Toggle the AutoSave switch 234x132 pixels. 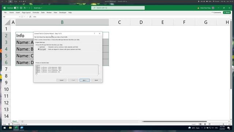pyautogui.click(x=16, y=8)
